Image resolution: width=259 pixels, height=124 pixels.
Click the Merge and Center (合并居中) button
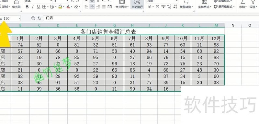(122, 4)
